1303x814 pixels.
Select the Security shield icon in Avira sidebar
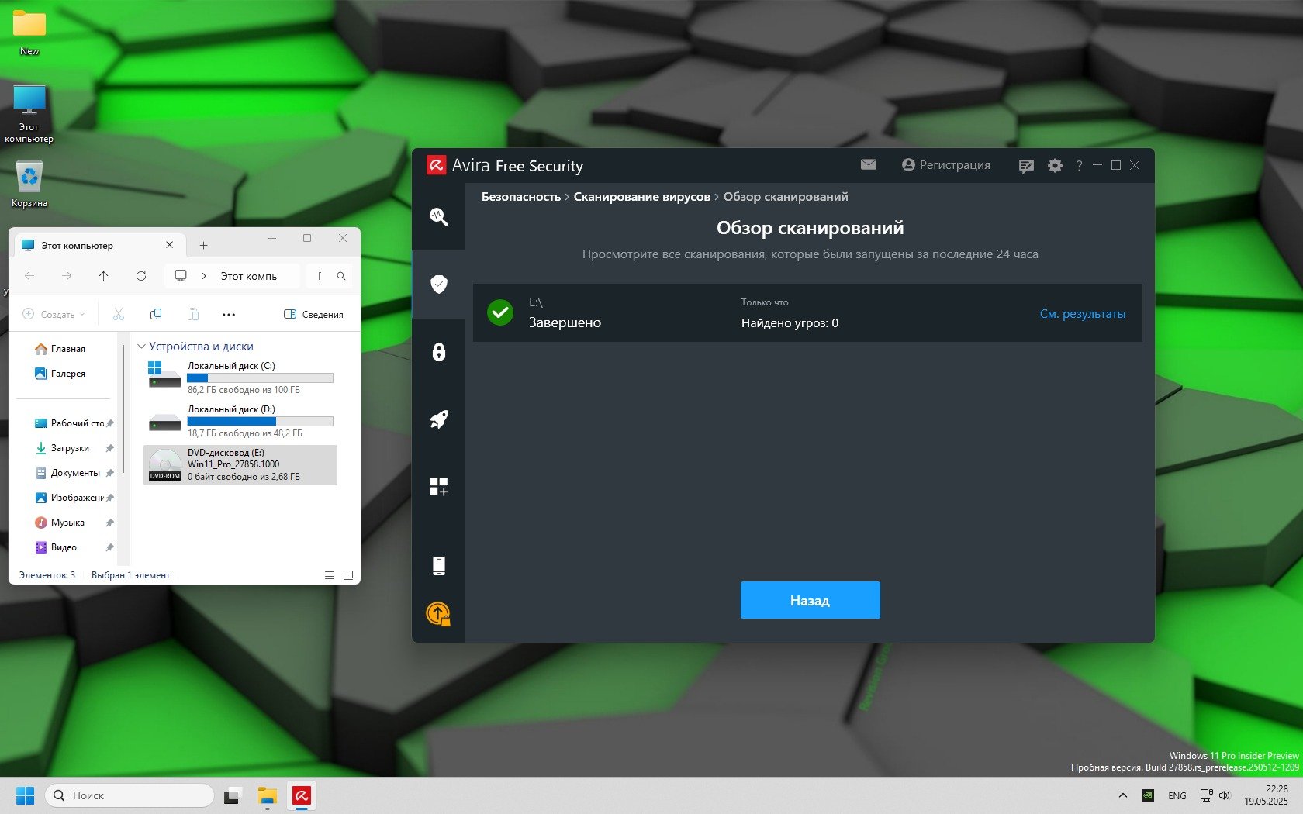[x=439, y=285]
